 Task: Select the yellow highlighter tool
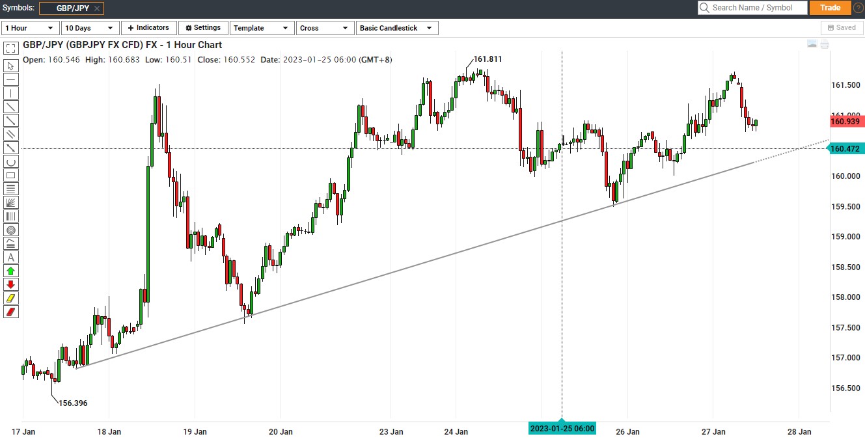11,298
